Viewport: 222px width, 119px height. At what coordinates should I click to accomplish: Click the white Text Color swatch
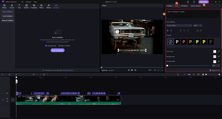coord(215,52)
